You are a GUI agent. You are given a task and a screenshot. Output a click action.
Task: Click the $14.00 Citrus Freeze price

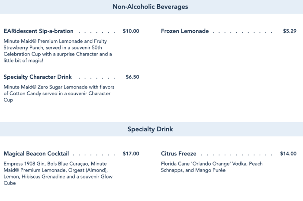[x=288, y=154]
